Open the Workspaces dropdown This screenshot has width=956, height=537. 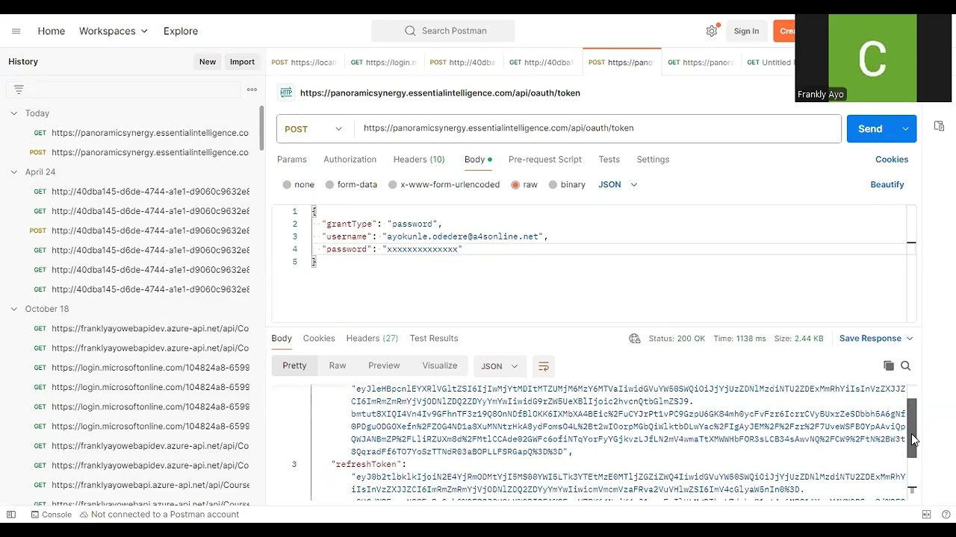[114, 31]
